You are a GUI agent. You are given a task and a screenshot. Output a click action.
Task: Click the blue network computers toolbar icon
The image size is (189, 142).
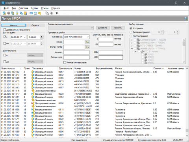coord(21,13)
